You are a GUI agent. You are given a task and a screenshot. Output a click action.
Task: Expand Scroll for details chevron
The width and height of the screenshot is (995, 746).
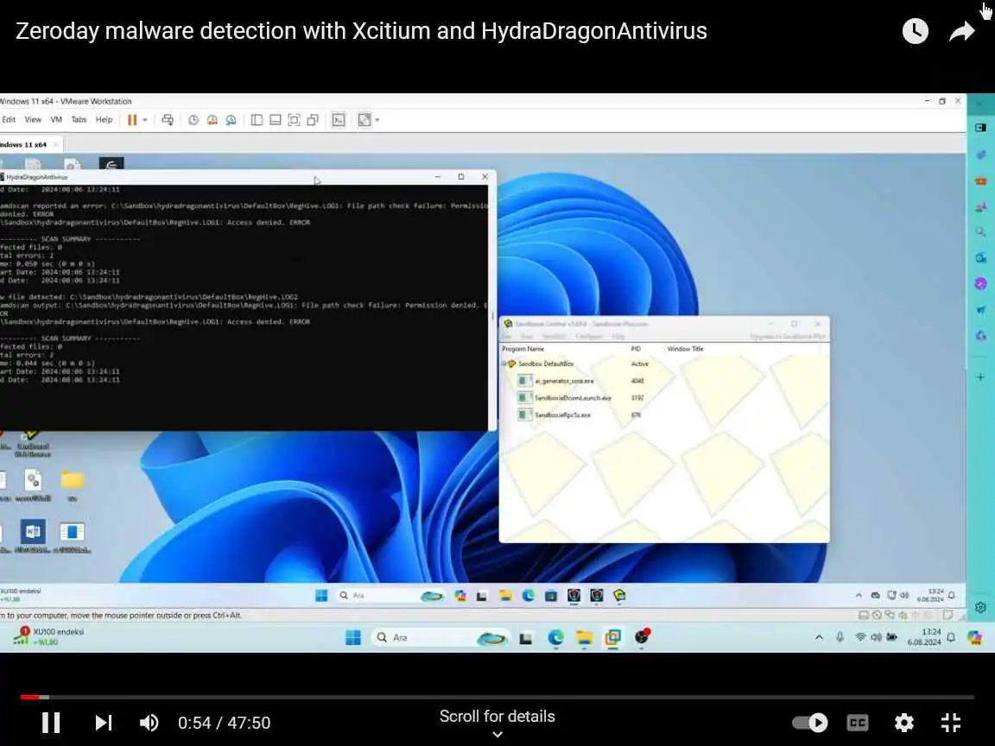point(497,735)
